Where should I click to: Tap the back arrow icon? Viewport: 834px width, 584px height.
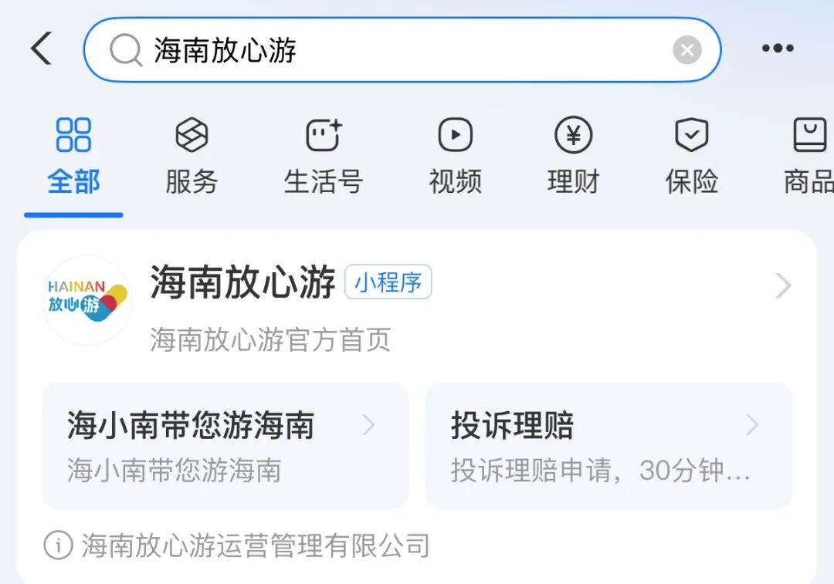(42, 49)
